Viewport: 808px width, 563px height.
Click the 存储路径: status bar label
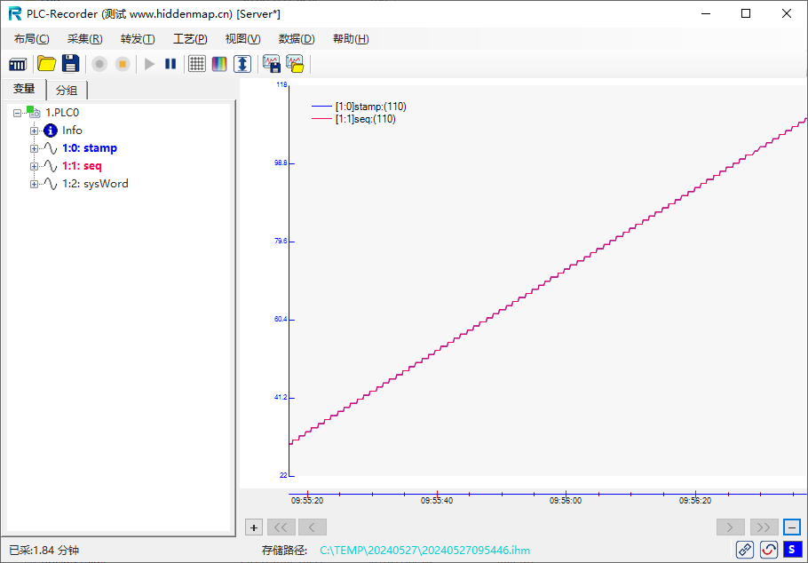pos(285,551)
